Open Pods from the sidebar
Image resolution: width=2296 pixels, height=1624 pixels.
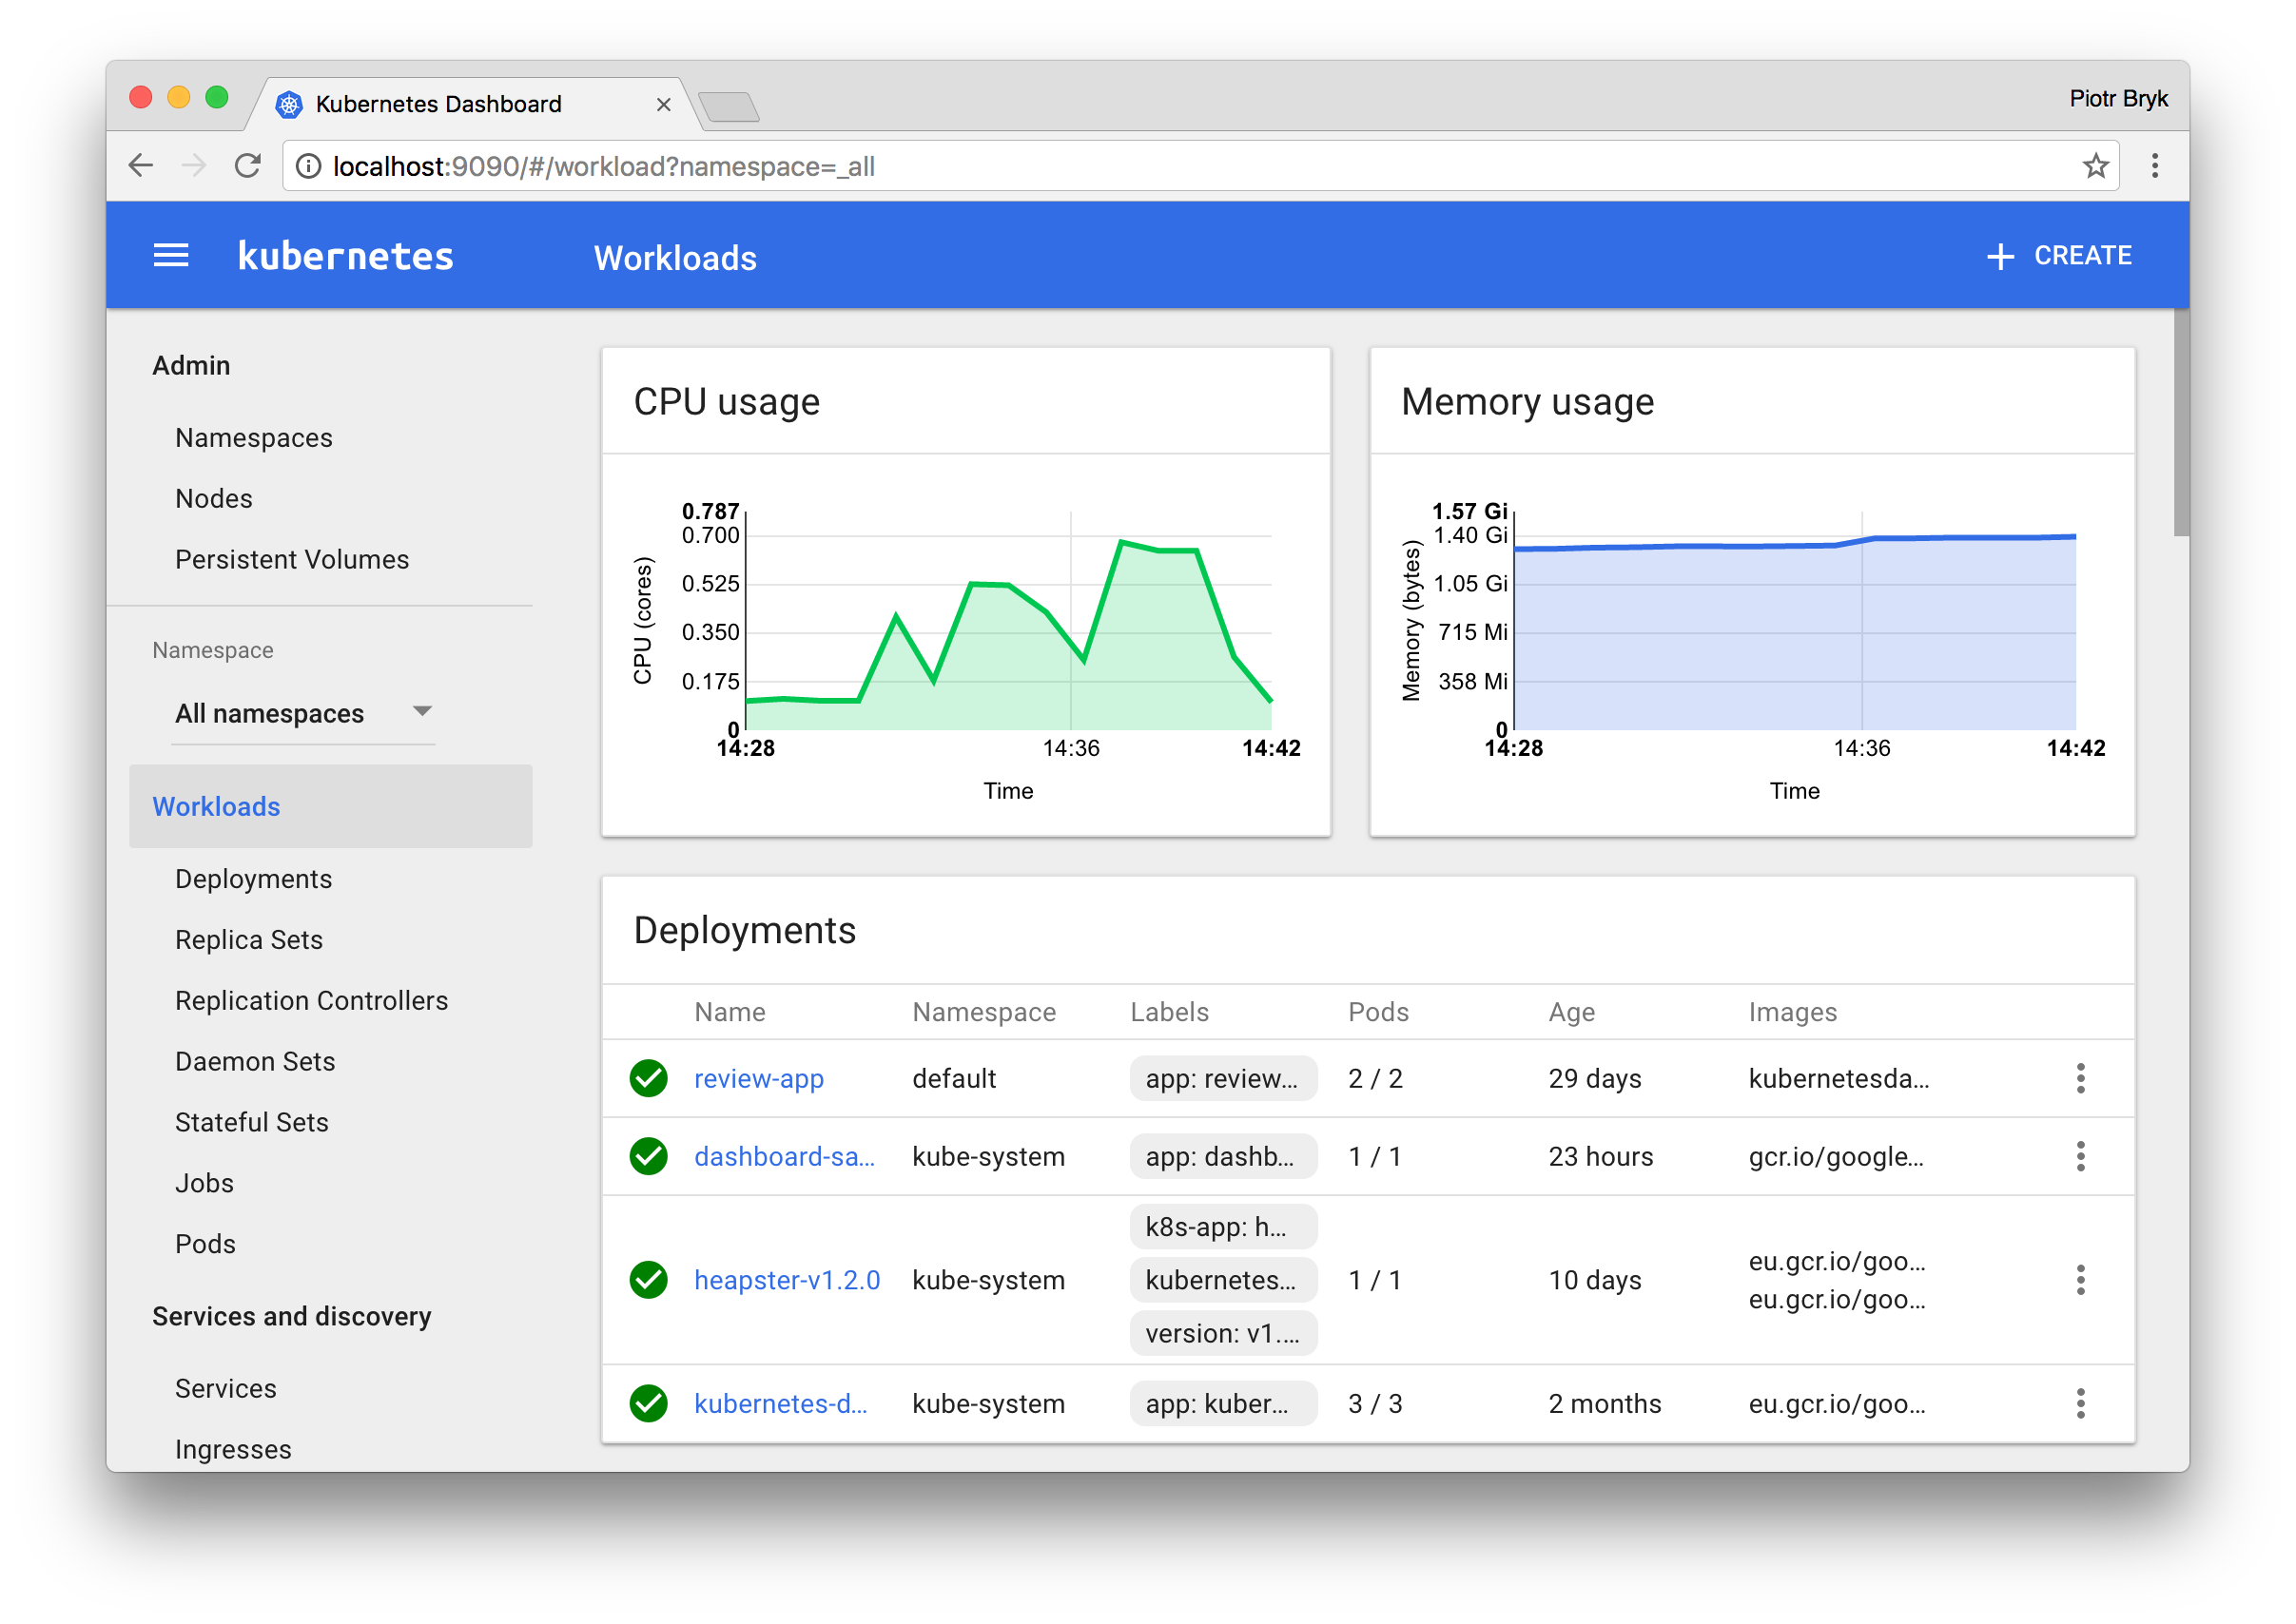205,1244
